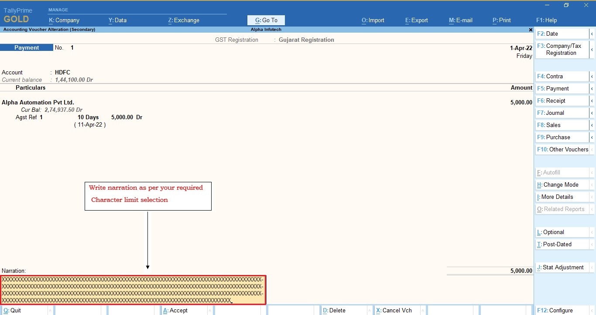This screenshot has height=315, width=596.
Task: Open the Company menu
Action: point(64,20)
